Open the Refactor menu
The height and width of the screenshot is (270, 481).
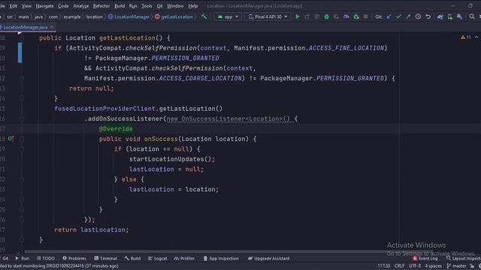pyautogui.click(x=101, y=6)
